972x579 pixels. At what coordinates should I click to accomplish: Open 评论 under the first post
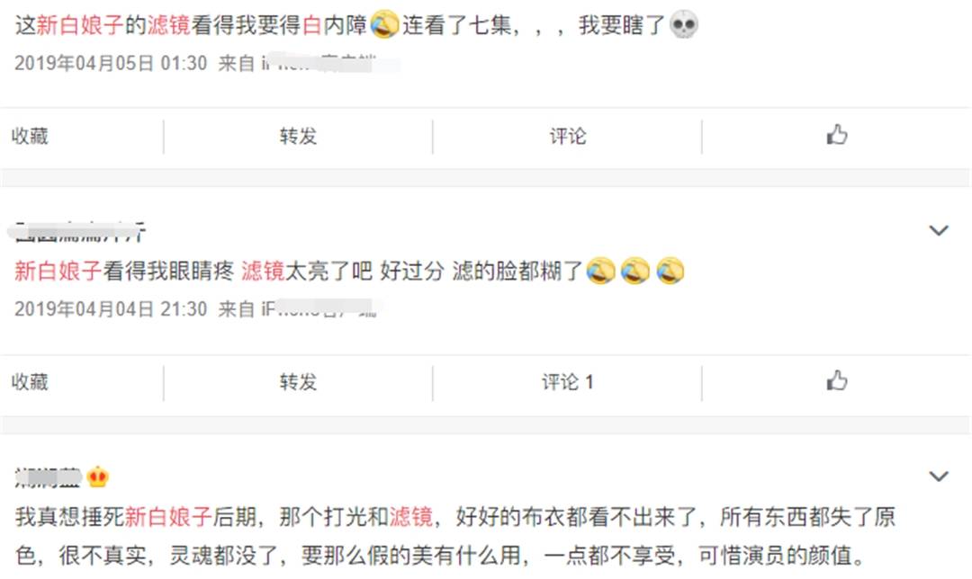[567, 136]
